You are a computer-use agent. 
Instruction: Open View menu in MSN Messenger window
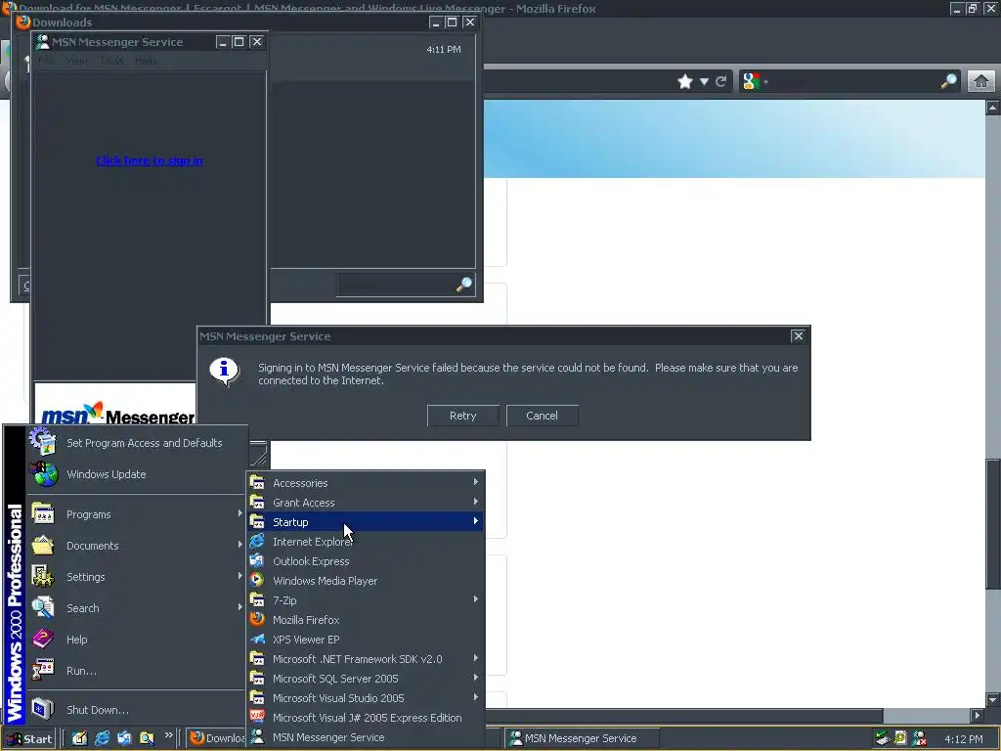tap(76, 61)
